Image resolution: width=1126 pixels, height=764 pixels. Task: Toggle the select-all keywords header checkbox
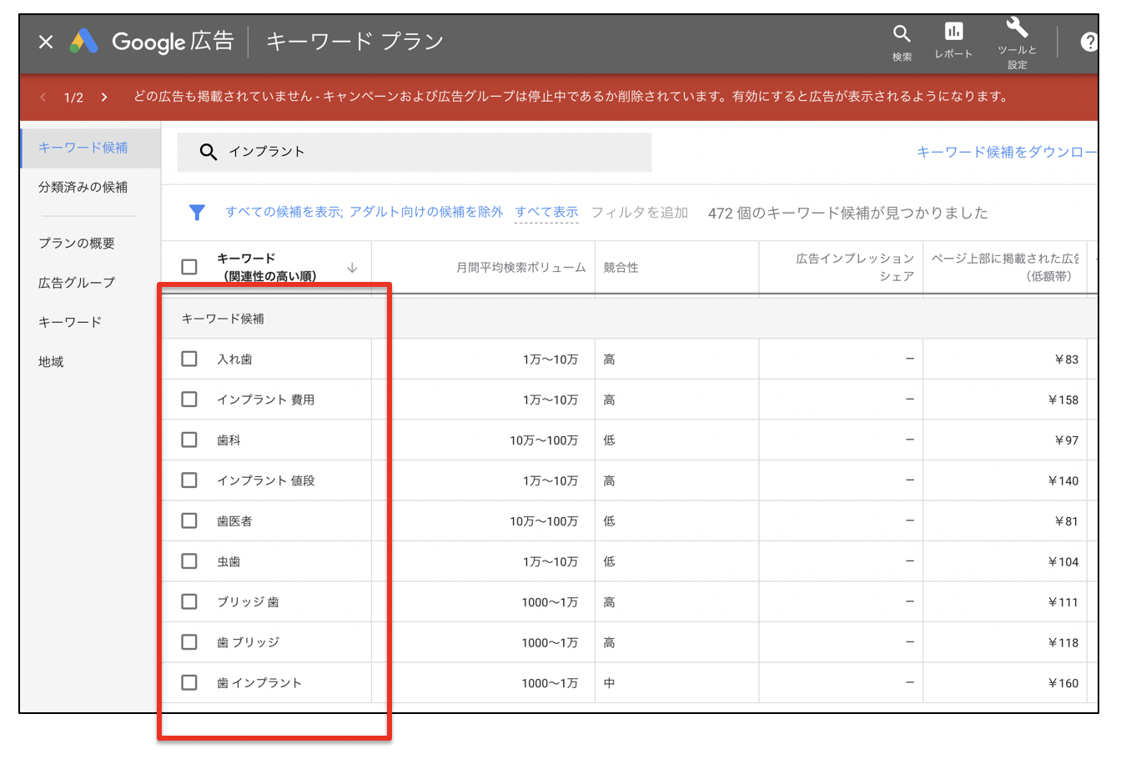click(x=189, y=267)
